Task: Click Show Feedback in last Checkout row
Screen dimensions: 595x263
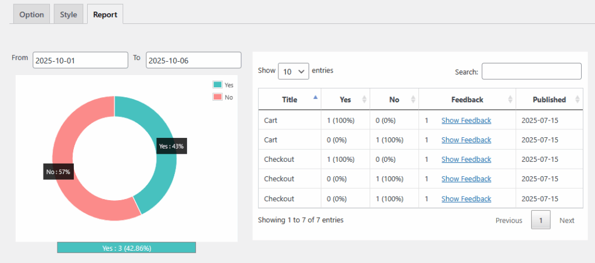Action: coord(466,198)
